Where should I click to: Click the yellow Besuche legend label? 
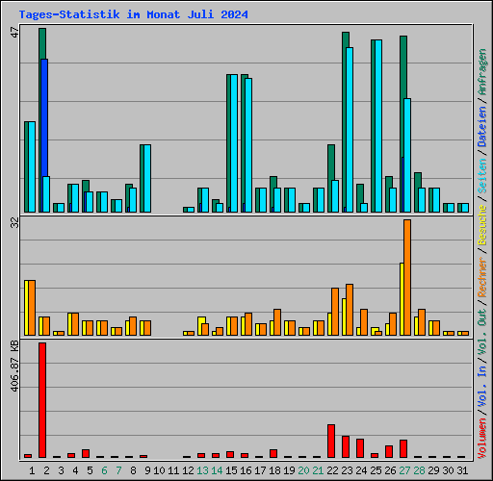(x=482, y=225)
